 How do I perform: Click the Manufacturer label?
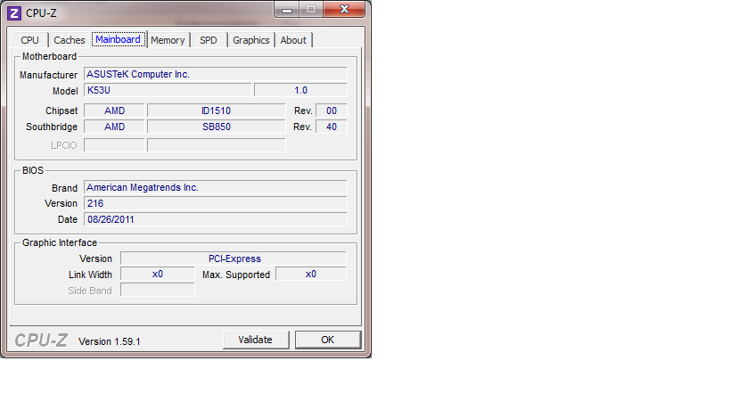click(x=48, y=75)
